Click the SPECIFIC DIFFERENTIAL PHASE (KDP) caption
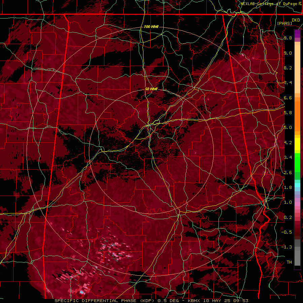Image resolution: width=303 pixels, height=303 pixels. pos(105,301)
